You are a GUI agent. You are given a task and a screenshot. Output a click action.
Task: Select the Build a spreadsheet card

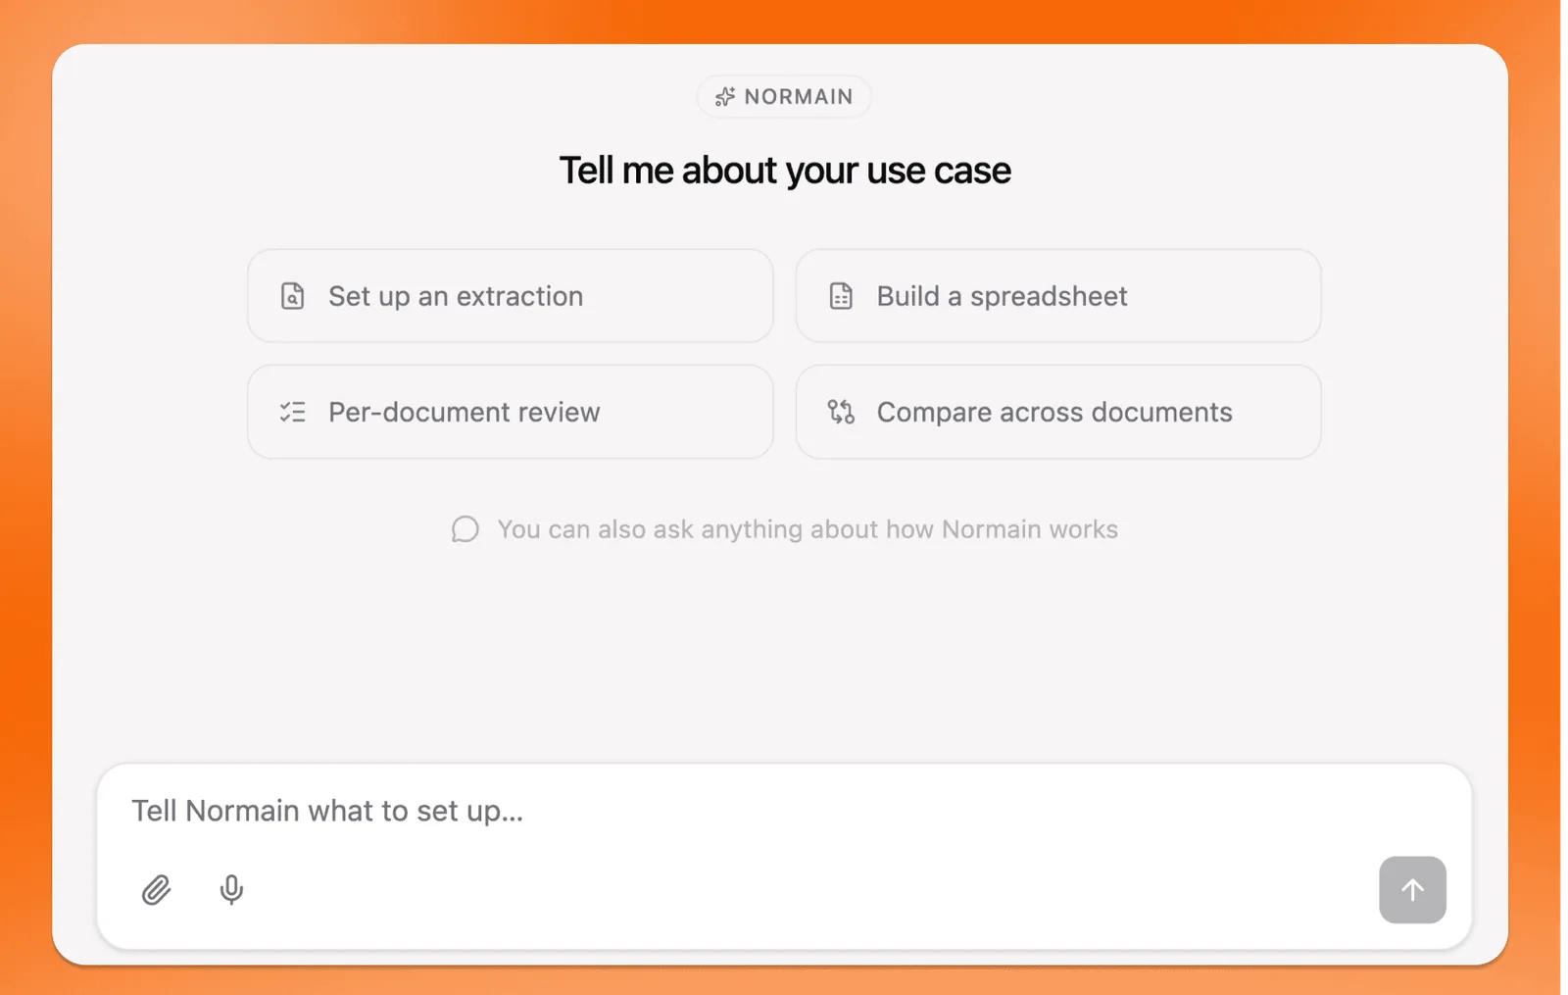point(1058,296)
